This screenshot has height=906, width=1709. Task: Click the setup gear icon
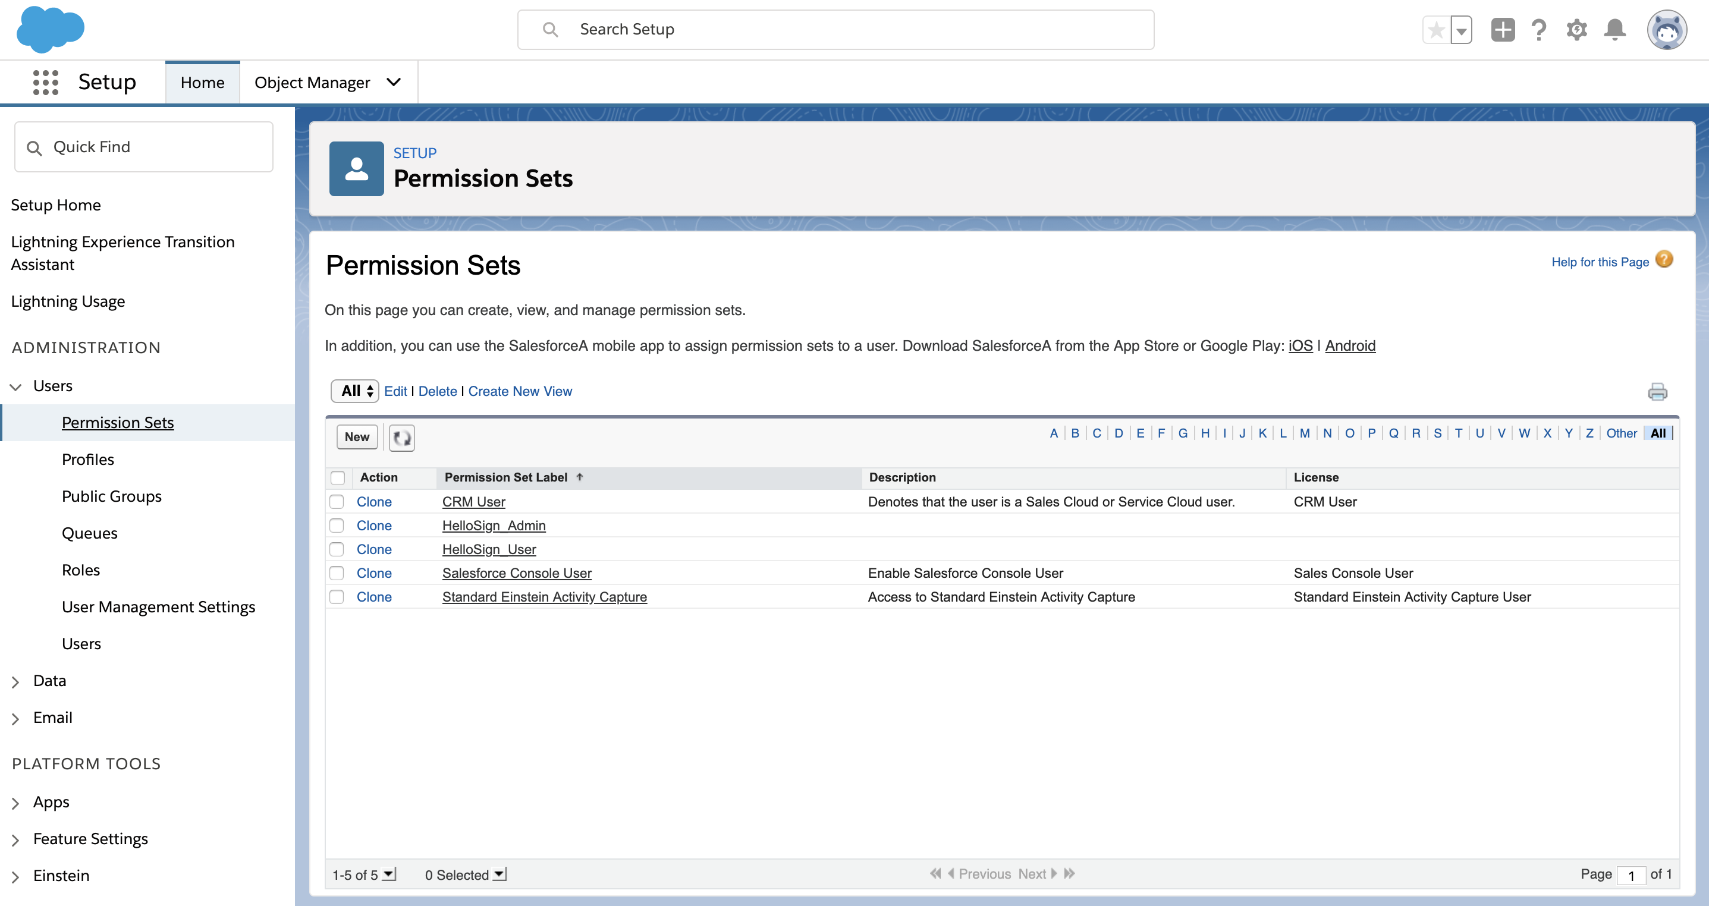pos(1576,30)
